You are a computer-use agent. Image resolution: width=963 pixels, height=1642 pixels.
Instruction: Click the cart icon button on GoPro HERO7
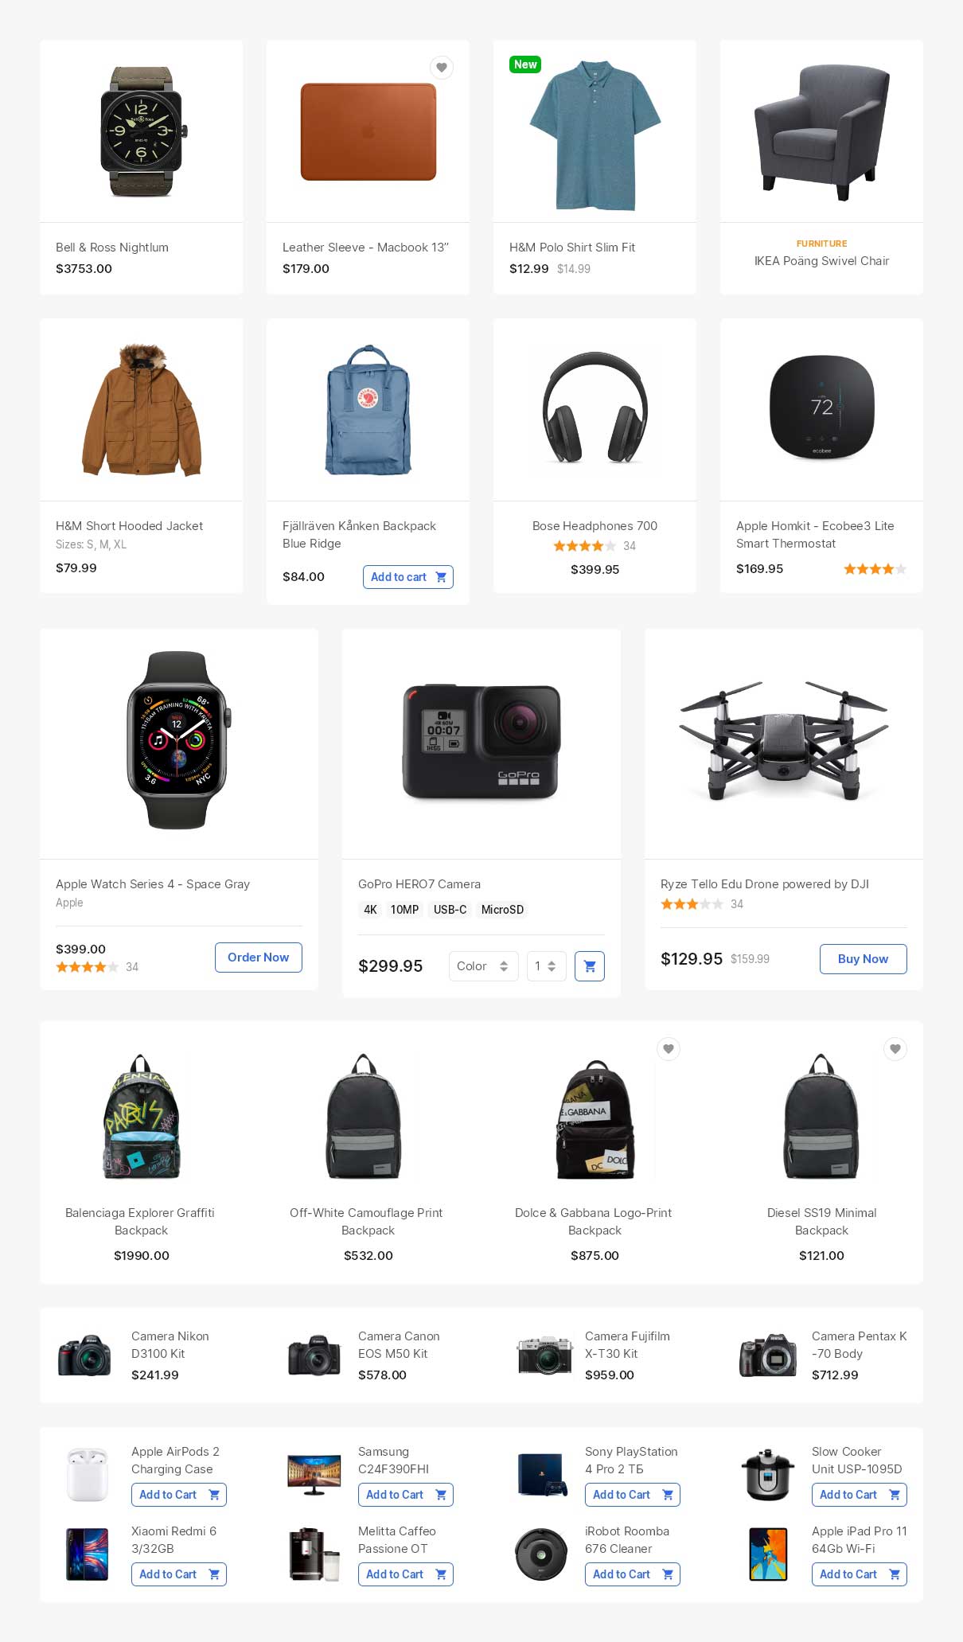(590, 966)
